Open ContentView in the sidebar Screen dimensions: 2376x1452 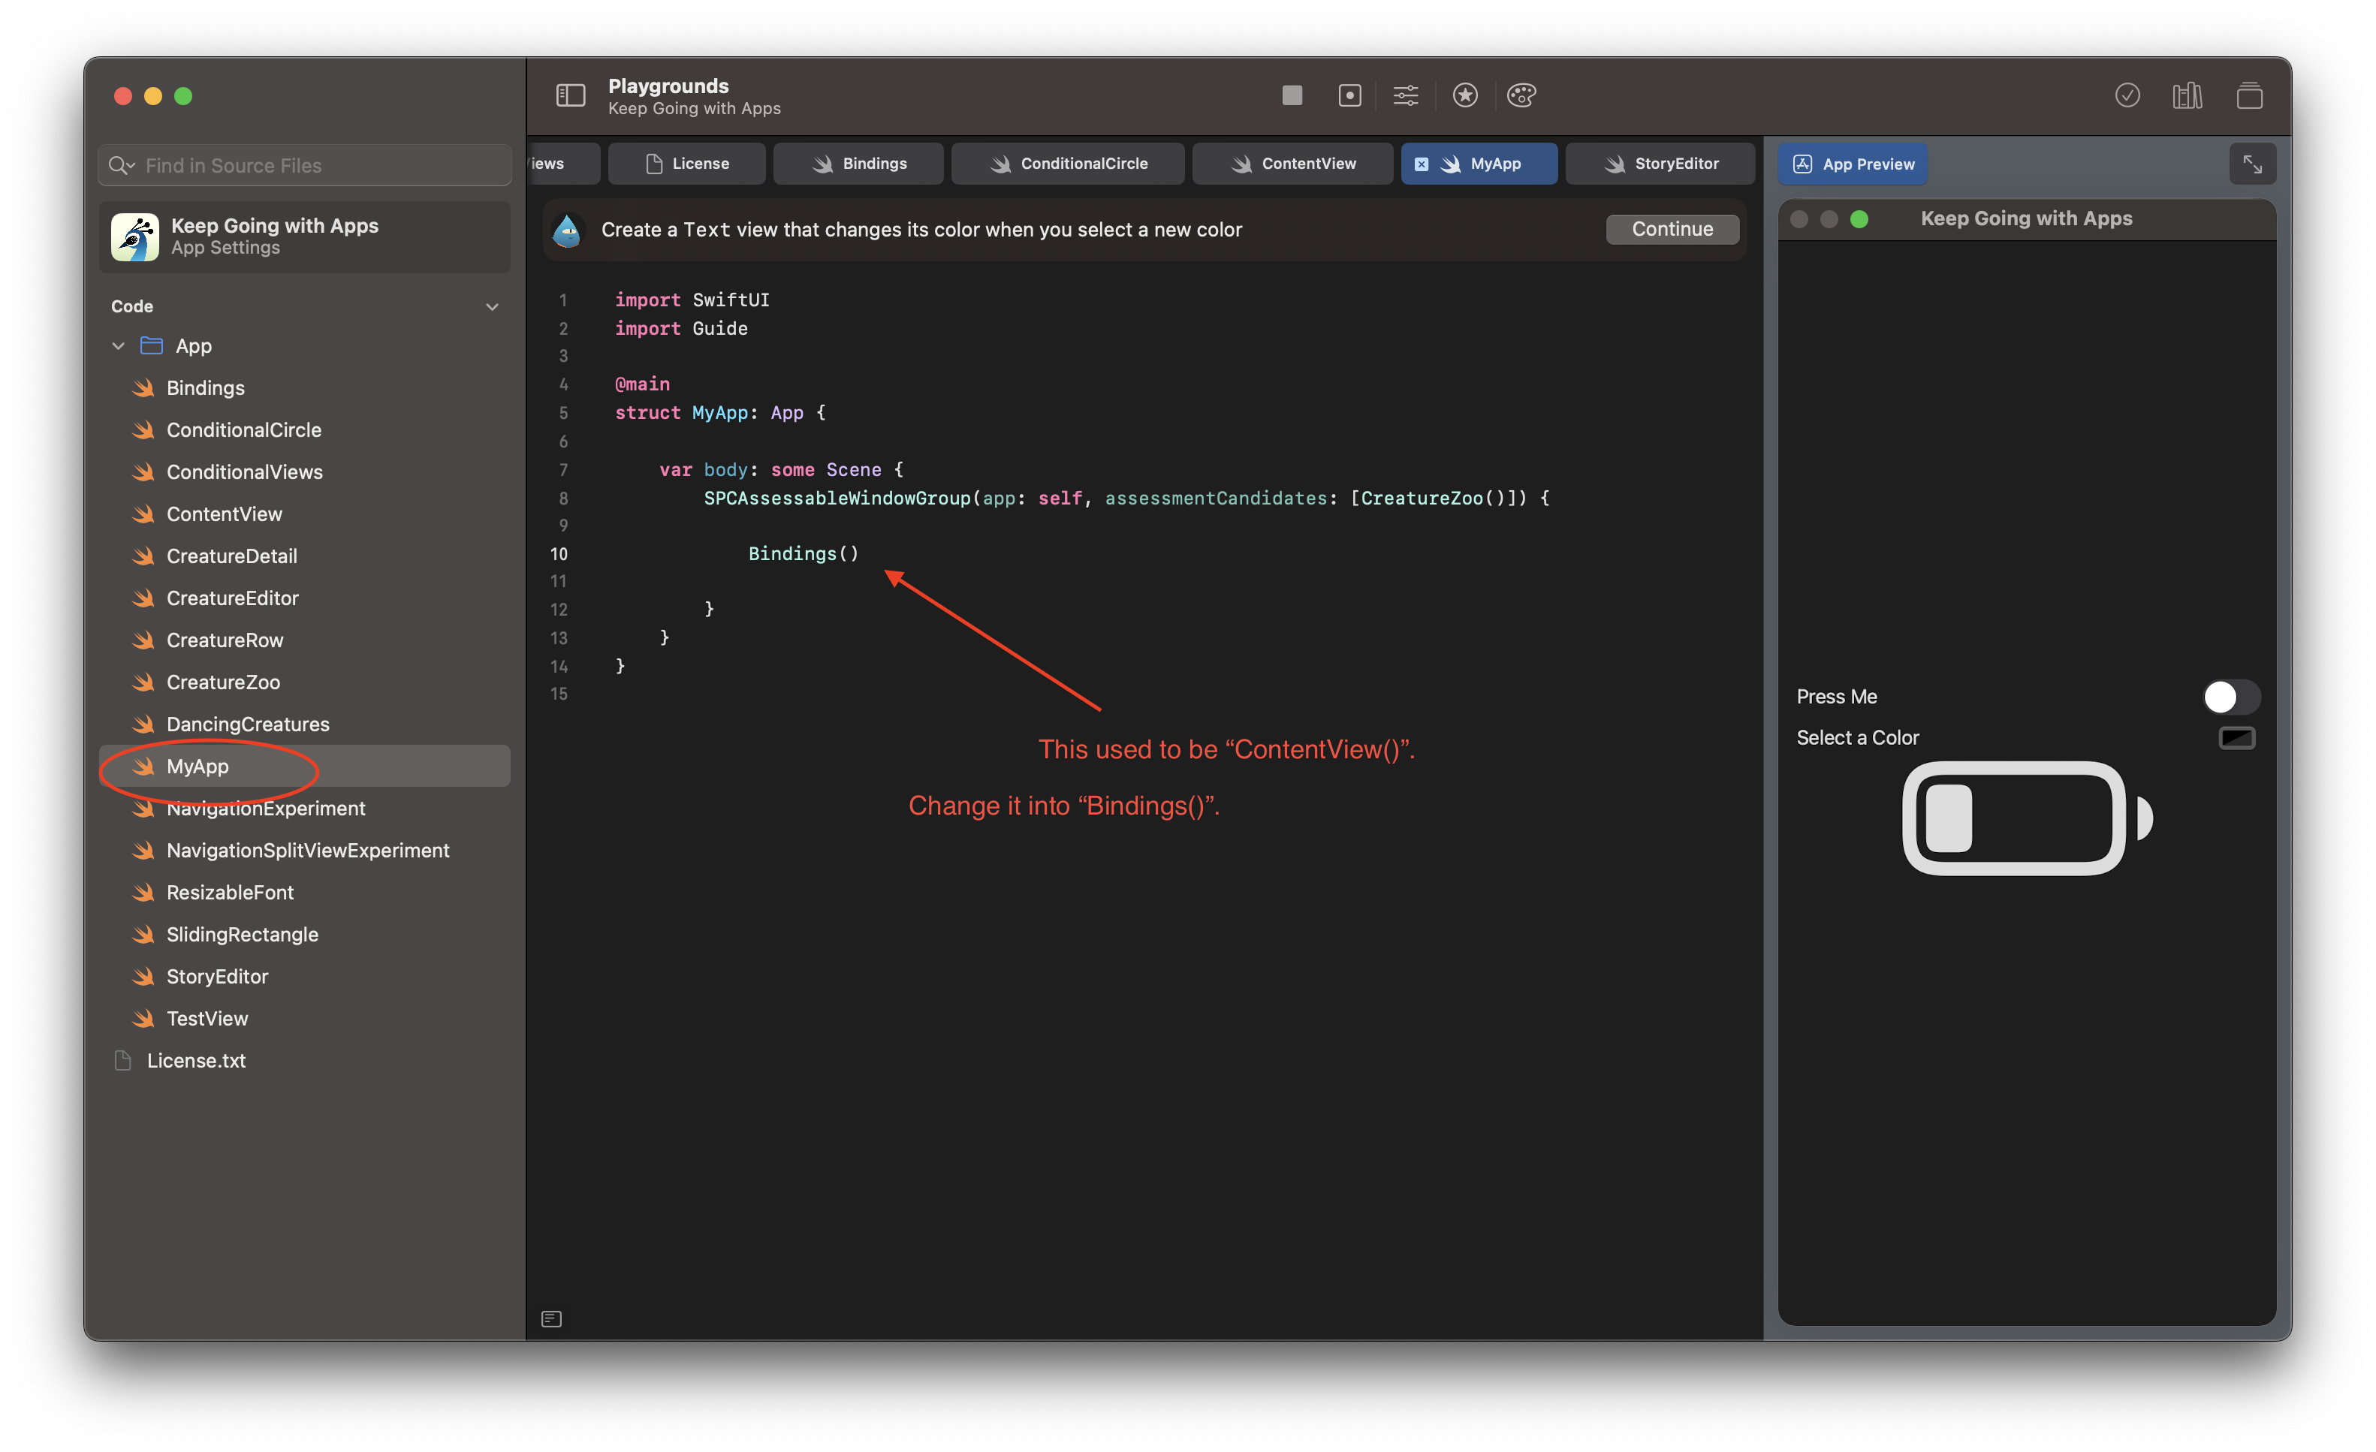pos(305,514)
